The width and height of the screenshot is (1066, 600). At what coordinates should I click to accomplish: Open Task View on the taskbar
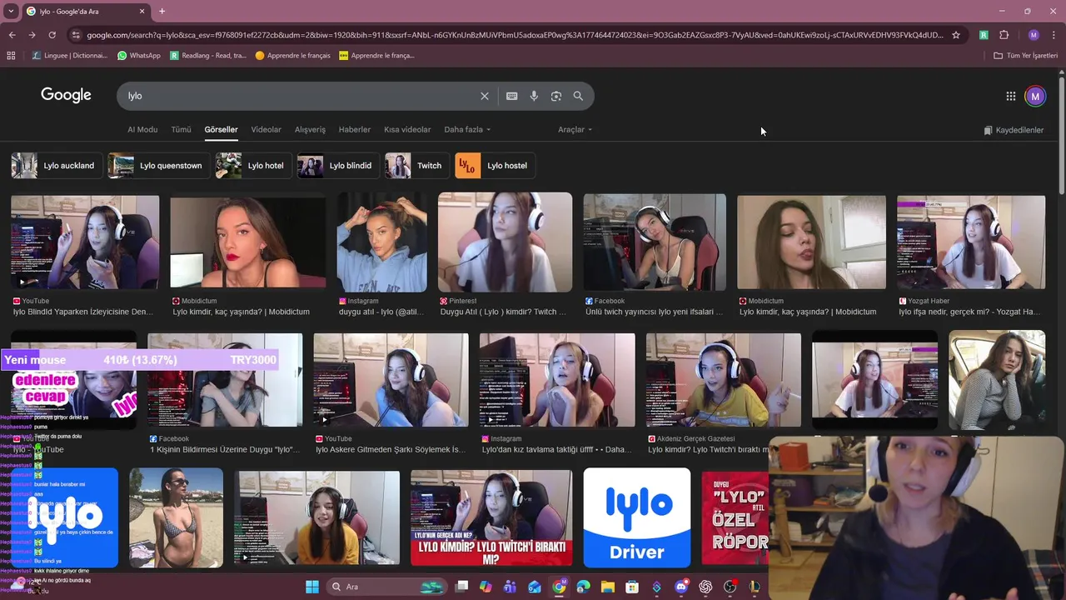(461, 587)
